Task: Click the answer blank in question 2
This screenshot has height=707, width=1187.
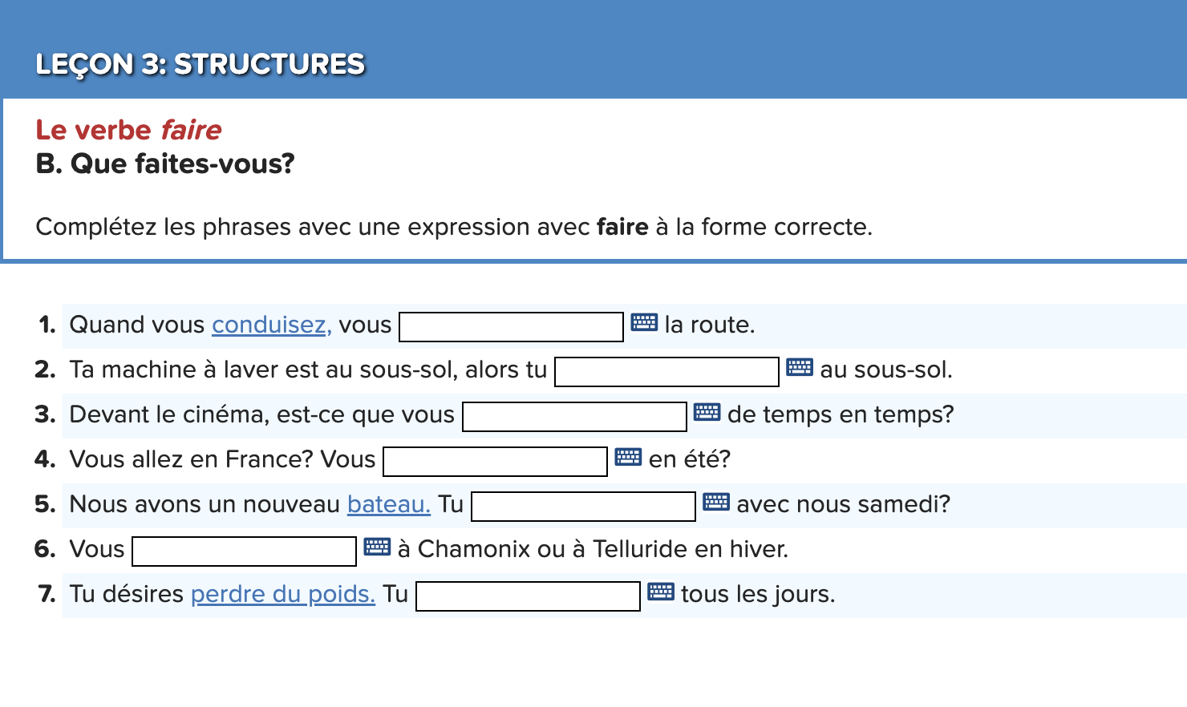Action: tap(666, 371)
